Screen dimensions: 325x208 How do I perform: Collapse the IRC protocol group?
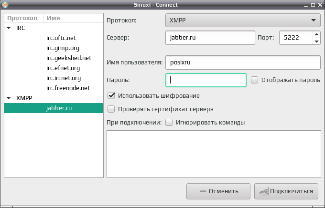[x=9, y=28]
